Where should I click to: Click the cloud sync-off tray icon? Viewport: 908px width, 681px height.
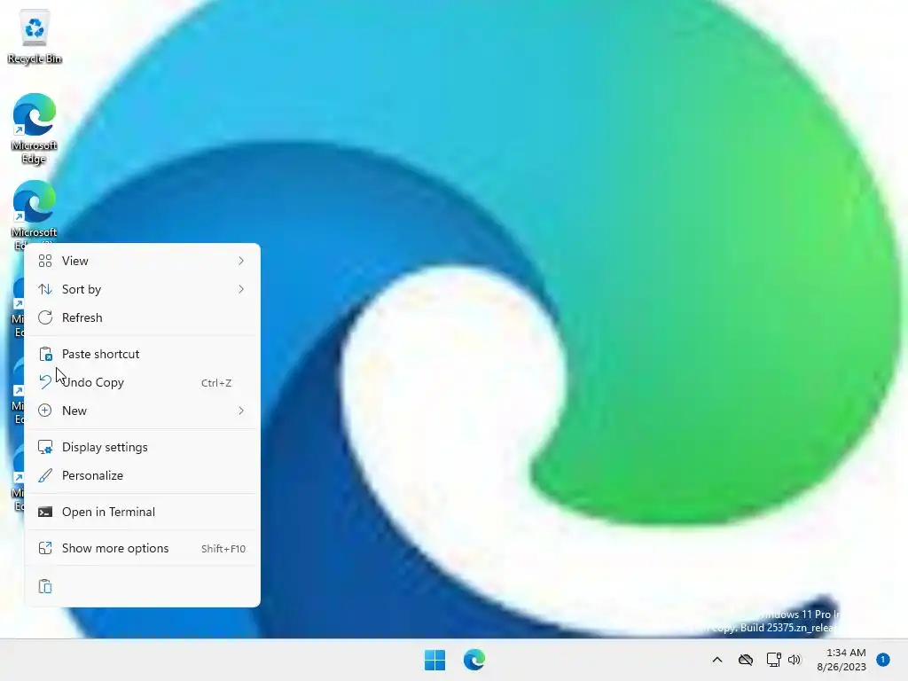(x=745, y=660)
